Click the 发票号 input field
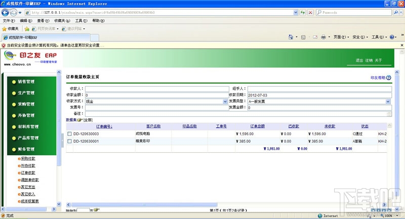This screenshot has width=405, height=219. 157,108
